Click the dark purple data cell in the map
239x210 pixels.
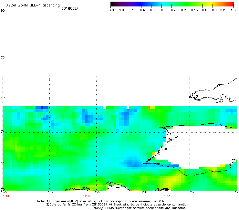point(42,107)
